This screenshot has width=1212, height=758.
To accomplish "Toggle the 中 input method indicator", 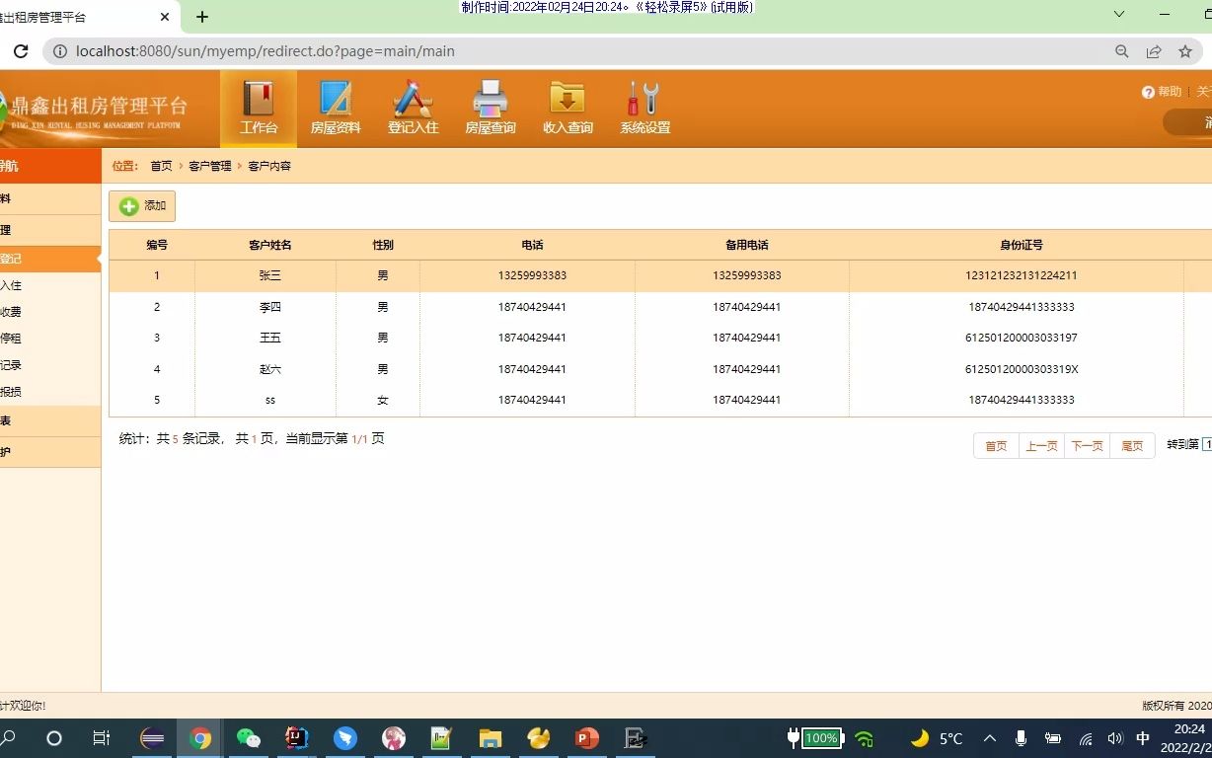I will click(1142, 737).
